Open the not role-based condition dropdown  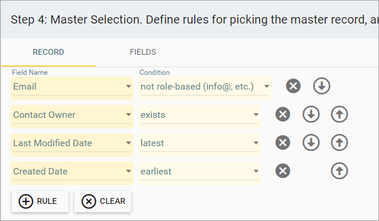[205, 88]
